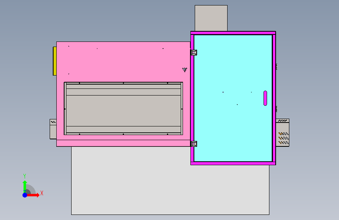Select the gray box above the magenta frame
The height and width of the screenshot is (220, 339).
tap(211, 18)
